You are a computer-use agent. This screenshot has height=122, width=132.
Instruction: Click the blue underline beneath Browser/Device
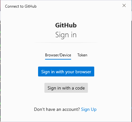58,59
